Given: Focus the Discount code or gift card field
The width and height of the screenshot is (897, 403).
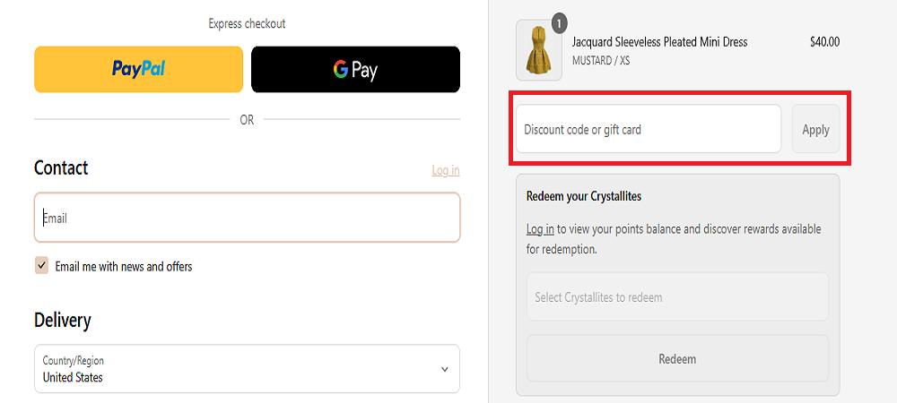Looking at the screenshot, I should click(x=648, y=129).
